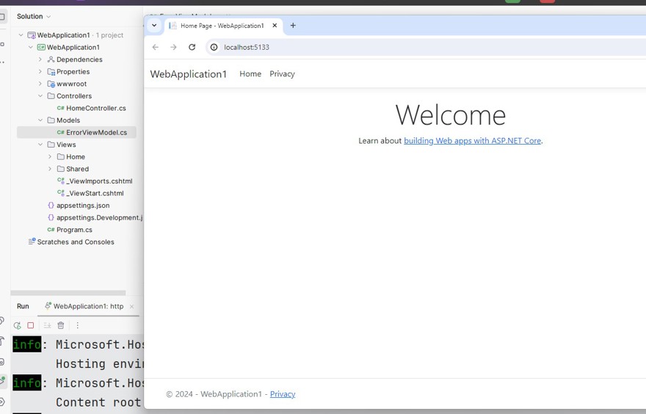
Task: Collapse the WebApplication1 project node
Action: [31, 48]
